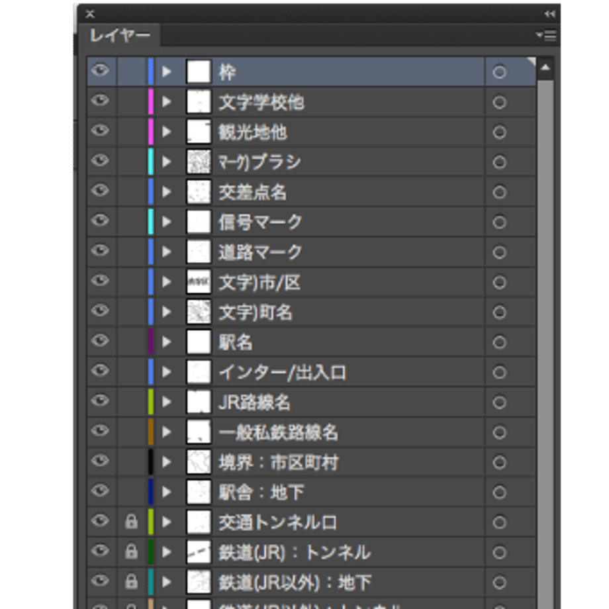Hide the 文字学校他 layer

[100, 101]
